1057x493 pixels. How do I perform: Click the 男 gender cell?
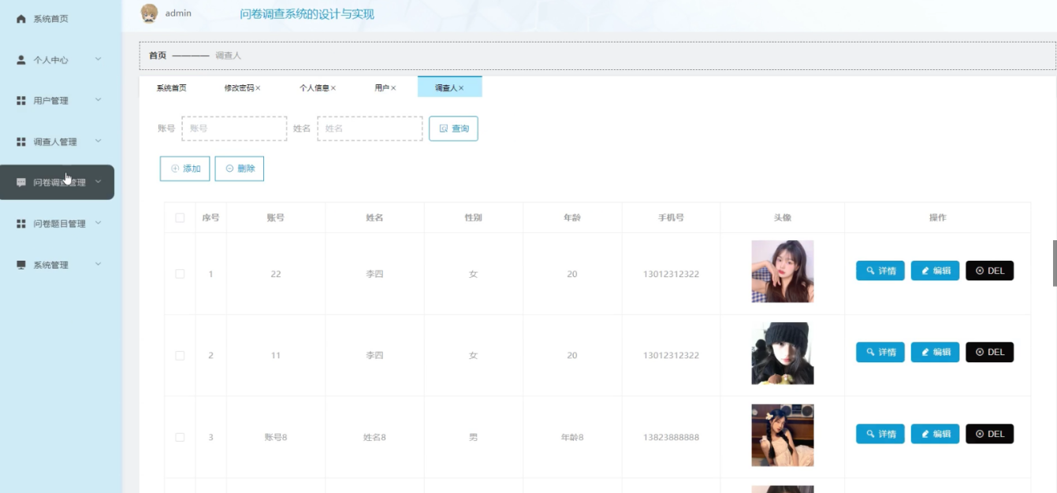pos(473,437)
